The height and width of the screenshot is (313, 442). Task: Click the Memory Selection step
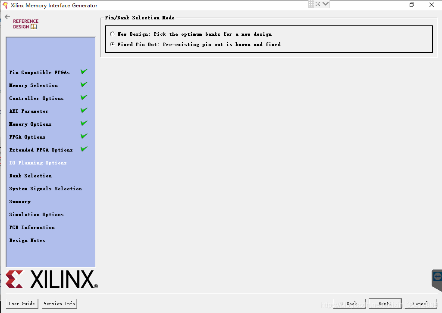click(x=34, y=85)
